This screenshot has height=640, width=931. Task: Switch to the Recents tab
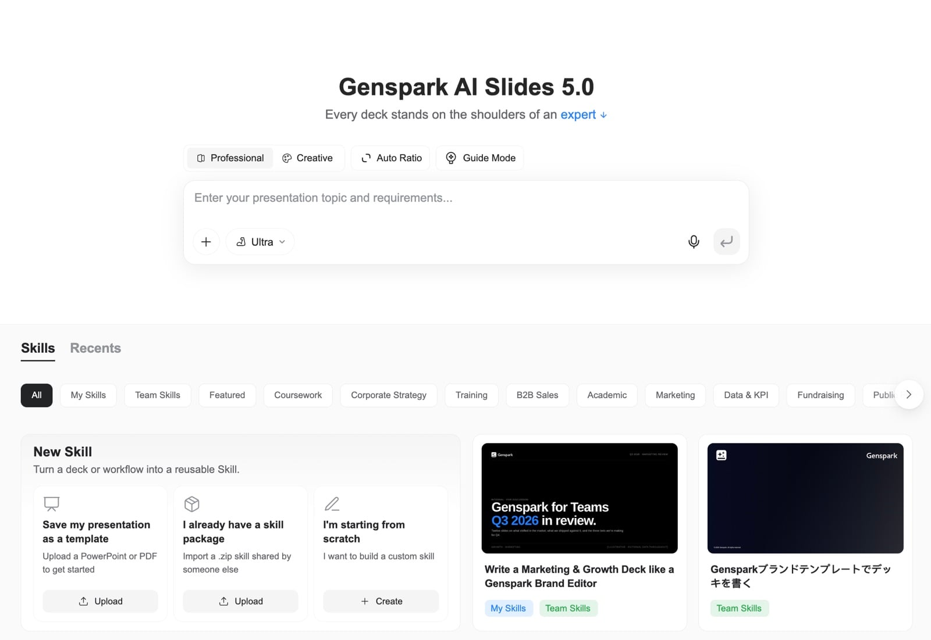(x=95, y=348)
